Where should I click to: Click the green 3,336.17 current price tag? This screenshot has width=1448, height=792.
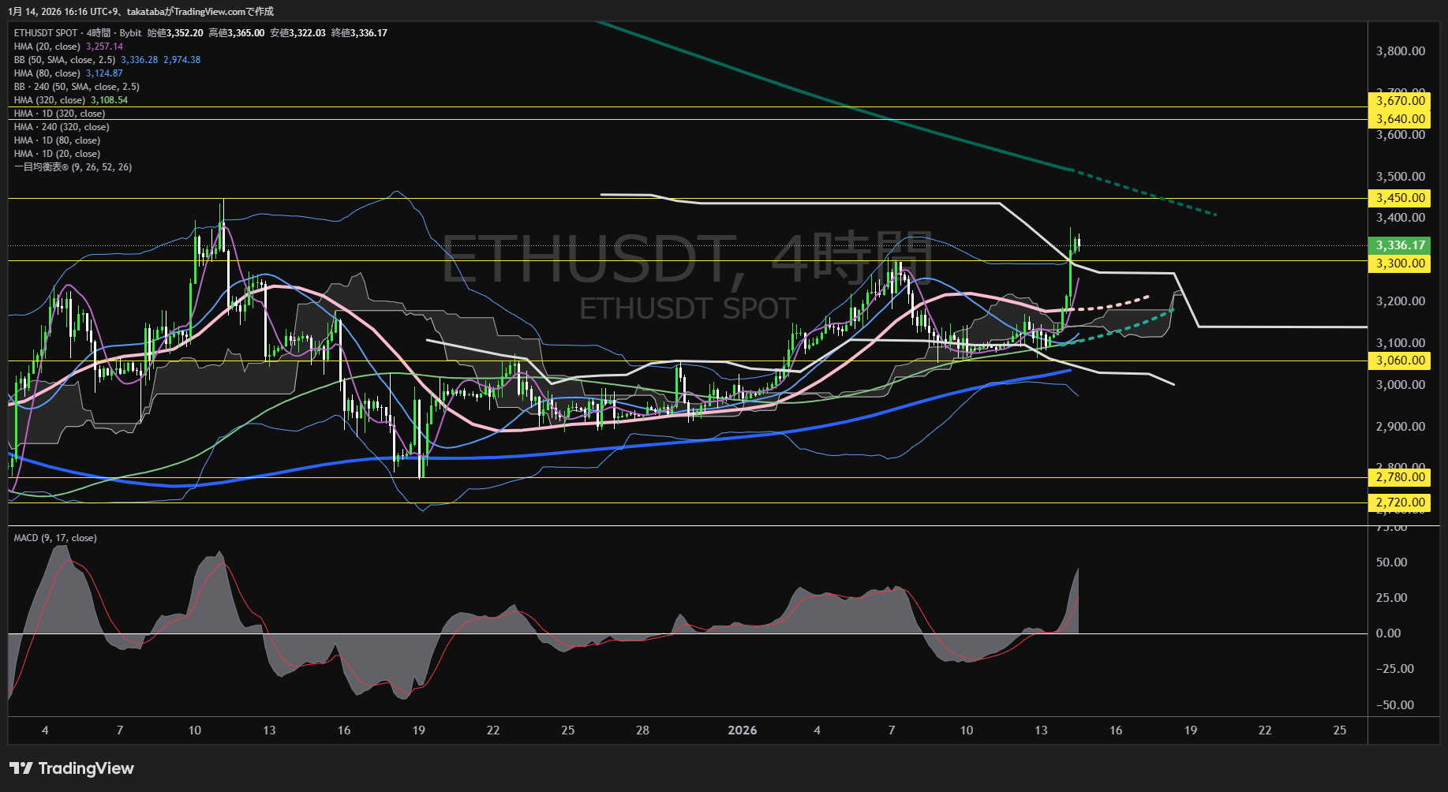pos(1400,245)
